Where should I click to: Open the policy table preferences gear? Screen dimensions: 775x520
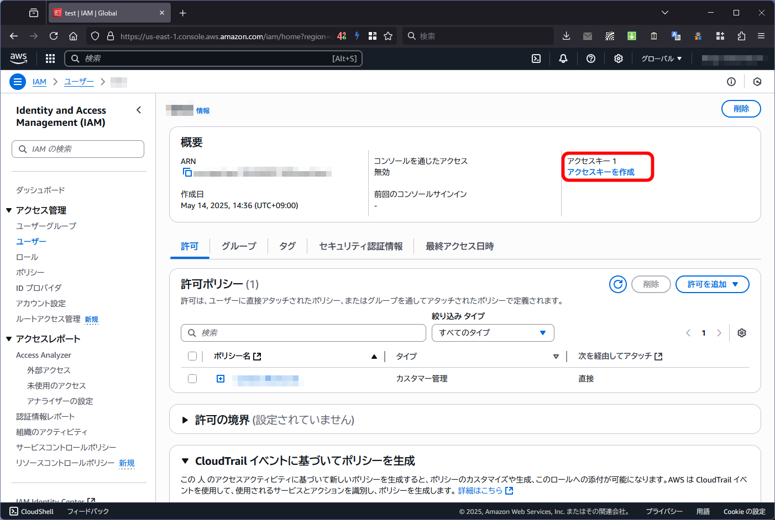(x=742, y=333)
